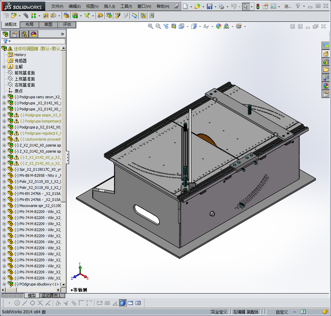The image size is (331, 316).
Task: Select the History item in feature tree
Action: click(x=20, y=55)
